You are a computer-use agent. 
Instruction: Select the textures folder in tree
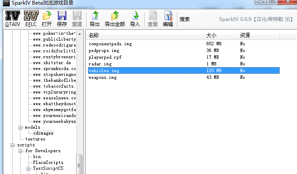[35, 139]
